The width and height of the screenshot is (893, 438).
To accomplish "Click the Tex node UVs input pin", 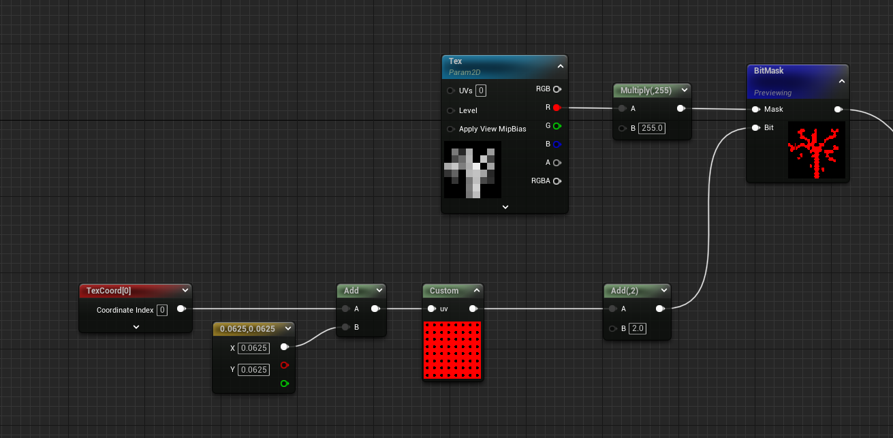I will [x=450, y=91].
